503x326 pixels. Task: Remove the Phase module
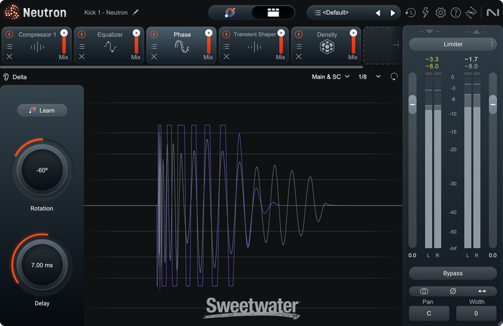pos(154,56)
